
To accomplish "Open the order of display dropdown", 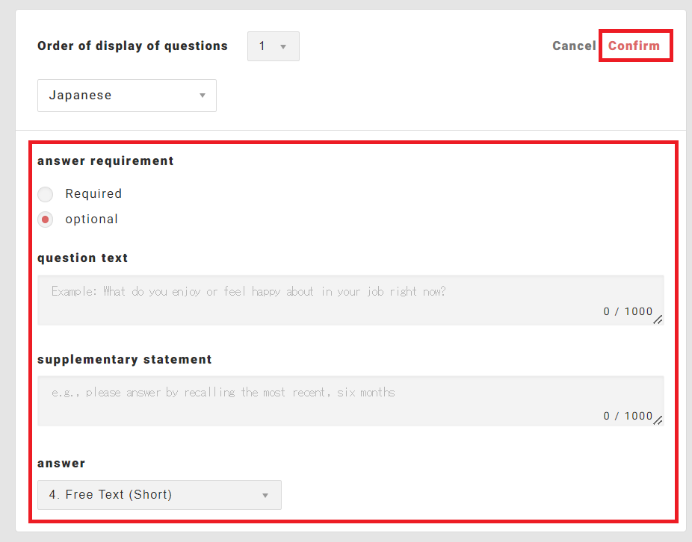I will tap(273, 46).
